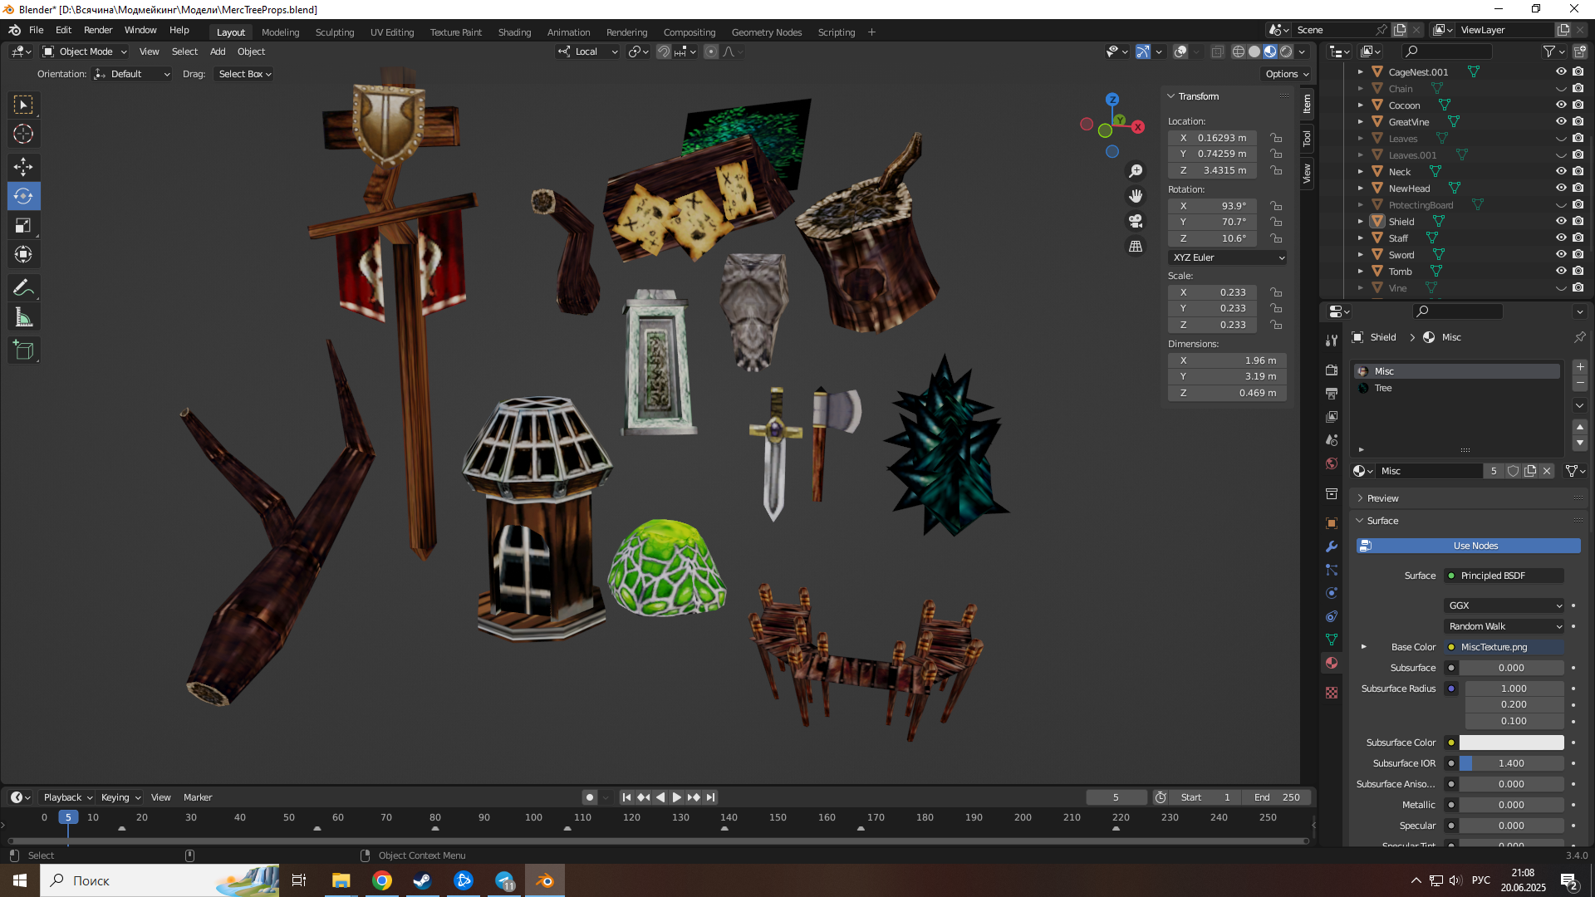1595x897 pixels.
Task: Click the Annotate tool
Action: click(x=23, y=288)
